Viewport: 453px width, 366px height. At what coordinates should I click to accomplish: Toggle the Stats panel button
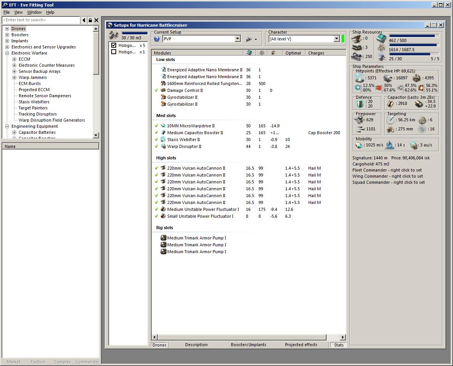click(339, 345)
